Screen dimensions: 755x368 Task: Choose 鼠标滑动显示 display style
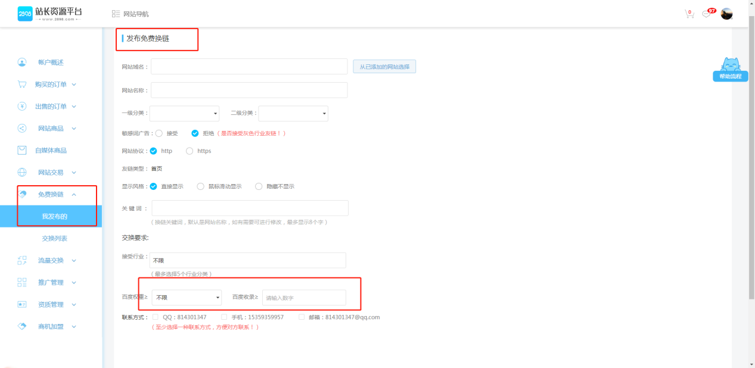coord(200,186)
